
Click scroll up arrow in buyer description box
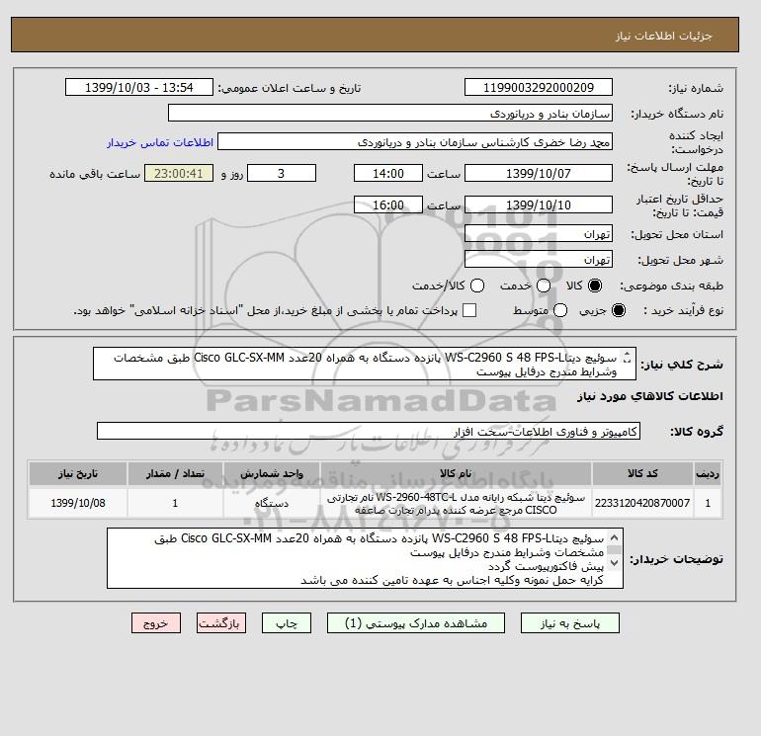point(614,537)
